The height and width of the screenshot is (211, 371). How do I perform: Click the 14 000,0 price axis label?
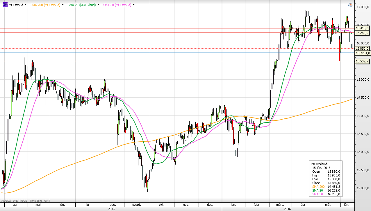pyautogui.click(x=363, y=116)
